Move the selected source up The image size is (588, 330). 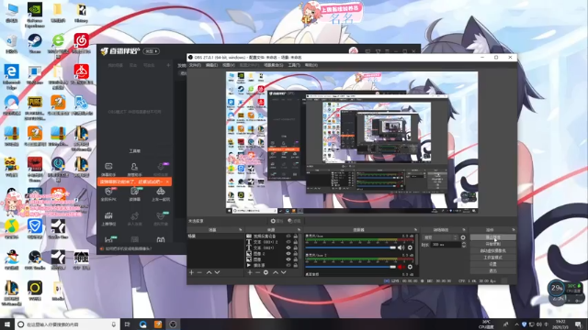coord(276,273)
